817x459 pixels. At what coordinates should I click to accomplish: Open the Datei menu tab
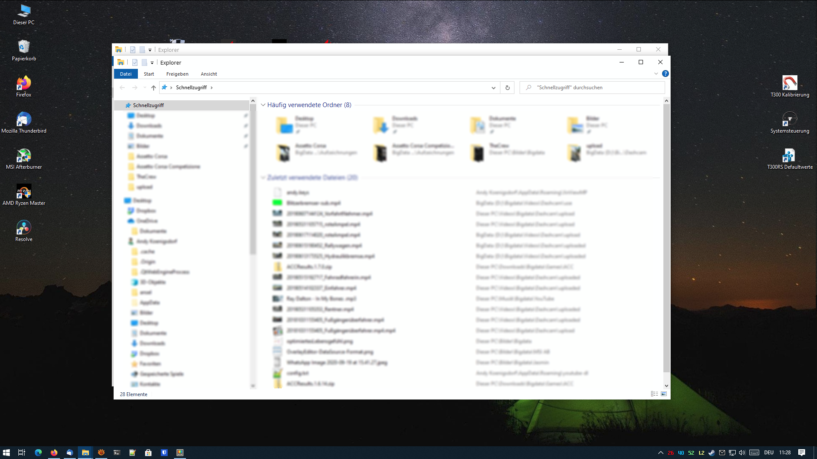click(x=126, y=74)
